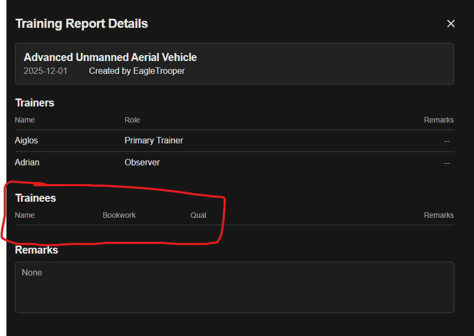Click the Qual column header
This screenshot has width=474, height=336.
click(198, 215)
